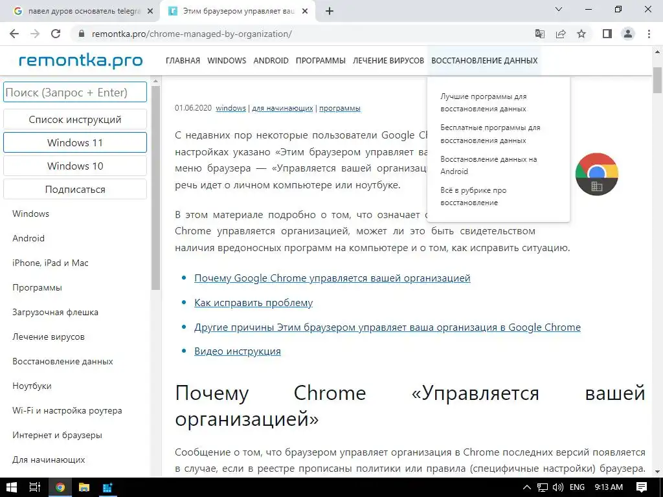The image size is (663, 497).
Task: Open Ноутбуки sidebar link
Action: pos(32,386)
